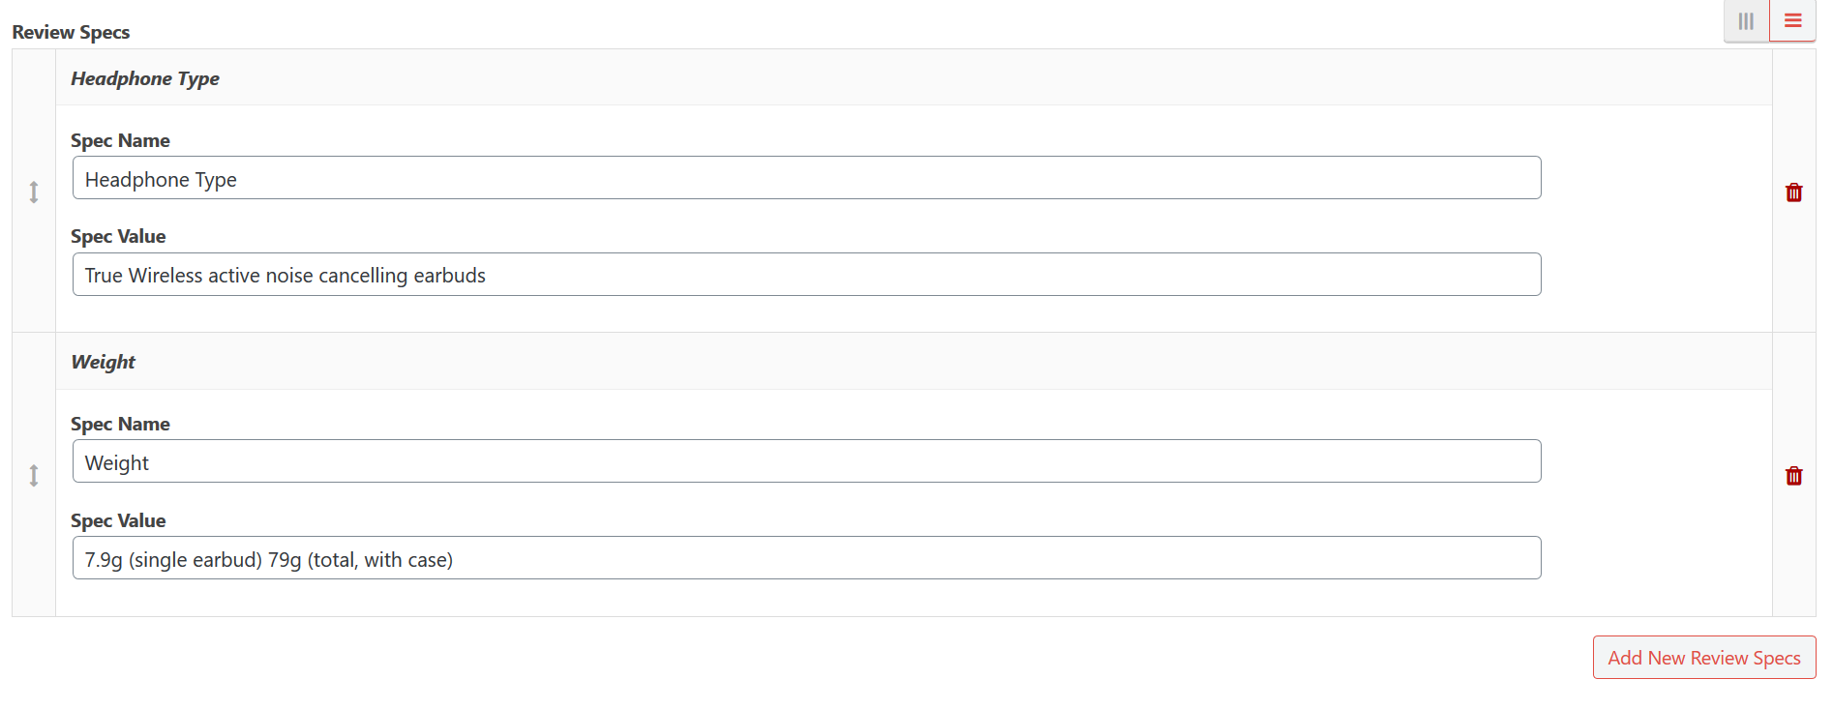Switch to the column layout view icon
1833x709 pixels.
[x=1746, y=21]
